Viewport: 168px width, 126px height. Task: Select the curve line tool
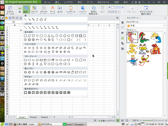tap(37, 19)
